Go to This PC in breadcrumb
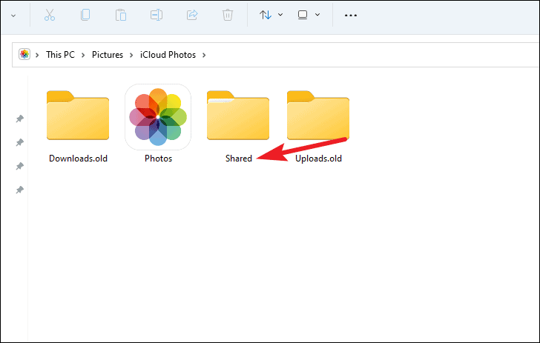This screenshot has width=540, height=343. point(60,55)
